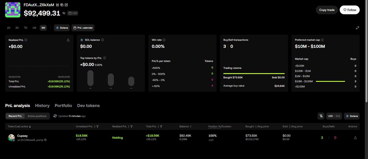Select the 3M time range
This screenshot has width=368, height=159.
click(x=43, y=28)
